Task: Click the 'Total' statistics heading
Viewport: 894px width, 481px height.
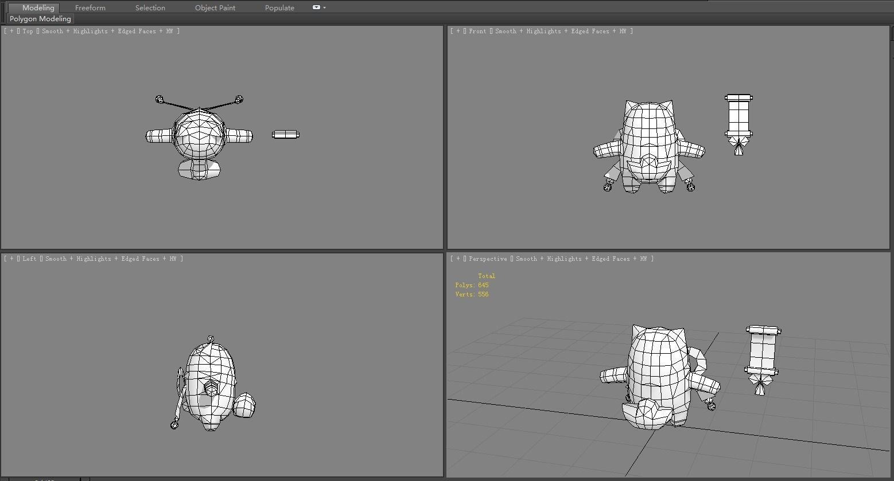Action: click(x=487, y=276)
